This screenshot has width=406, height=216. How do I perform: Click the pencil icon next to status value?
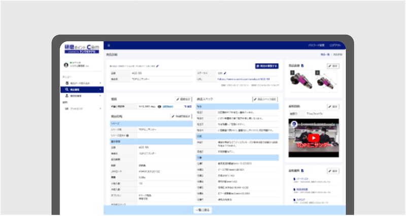[225, 73]
